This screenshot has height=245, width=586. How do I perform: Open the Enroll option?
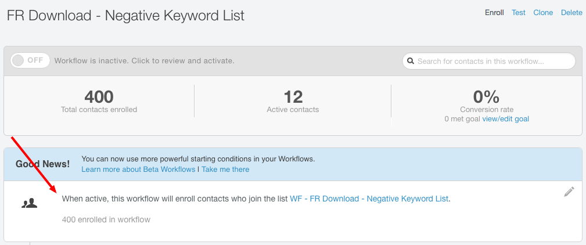(494, 13)
